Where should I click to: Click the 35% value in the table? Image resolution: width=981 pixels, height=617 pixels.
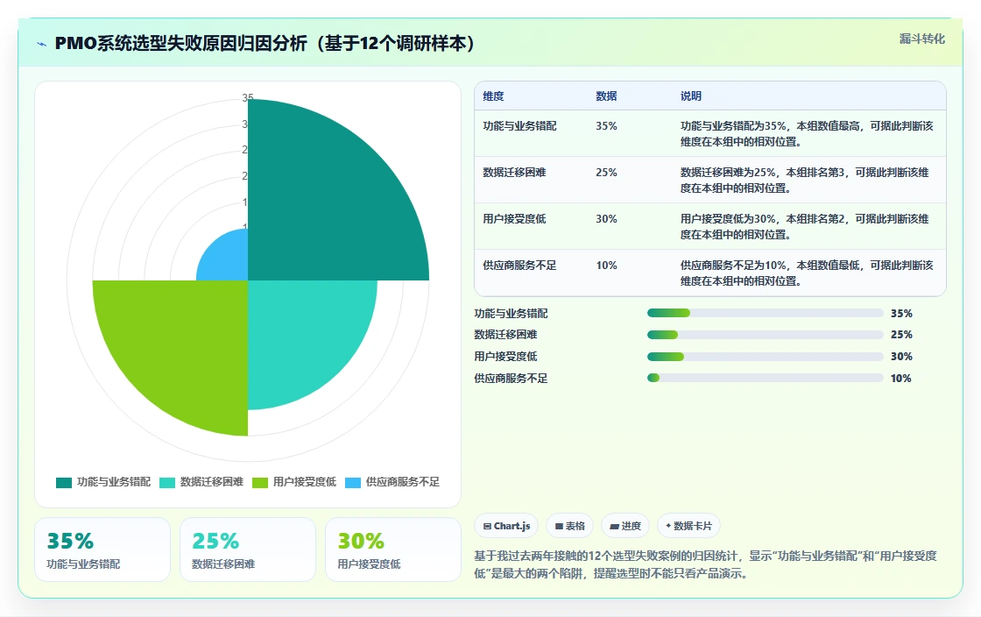pos(606,126)
